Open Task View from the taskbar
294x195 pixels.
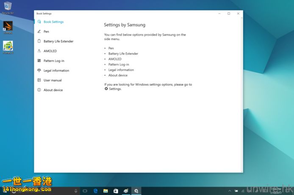[85, 191]
